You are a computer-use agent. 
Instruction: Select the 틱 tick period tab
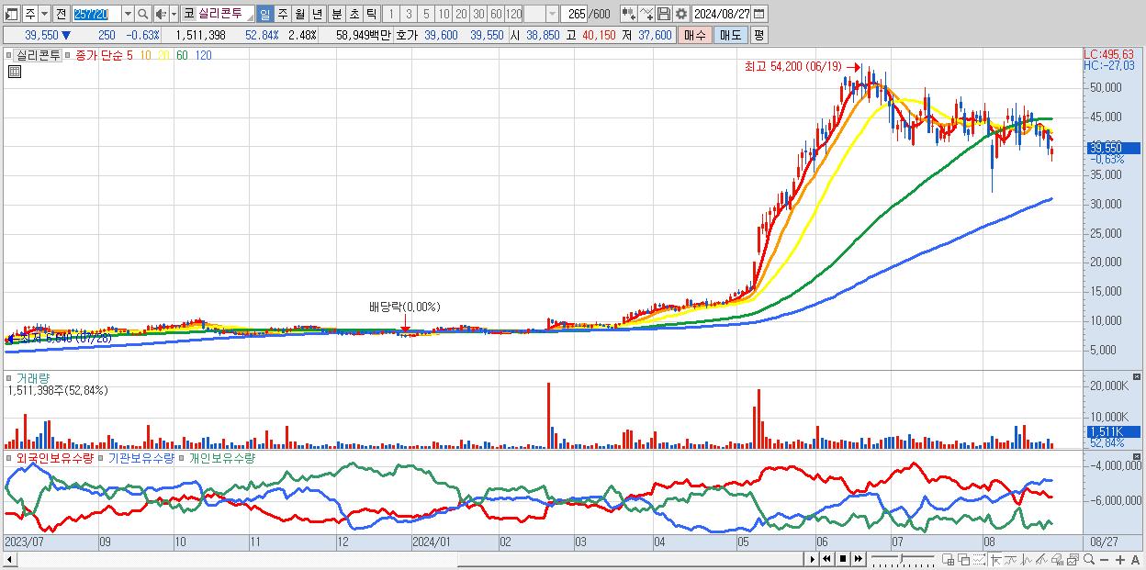pos(371,14)
